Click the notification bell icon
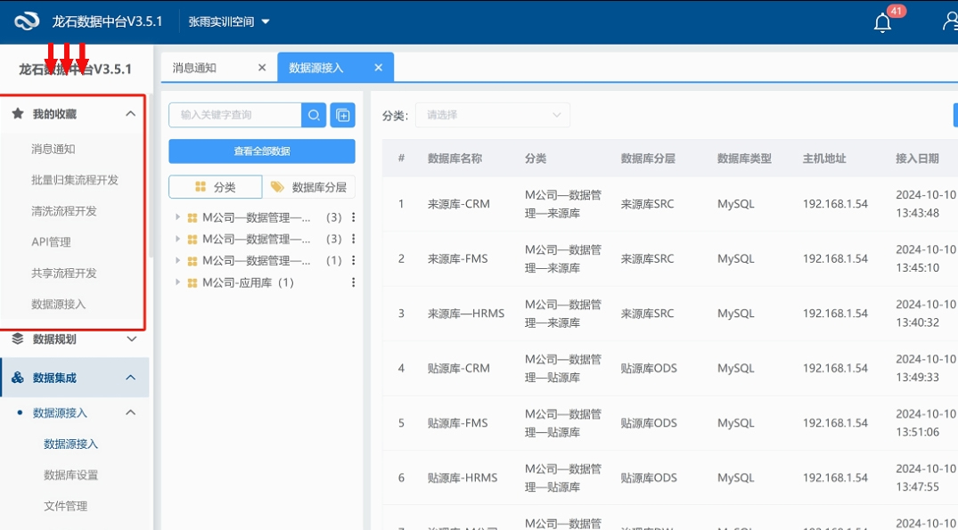The height and width of the screenshot is (530, 958). [x=882, y=23]
